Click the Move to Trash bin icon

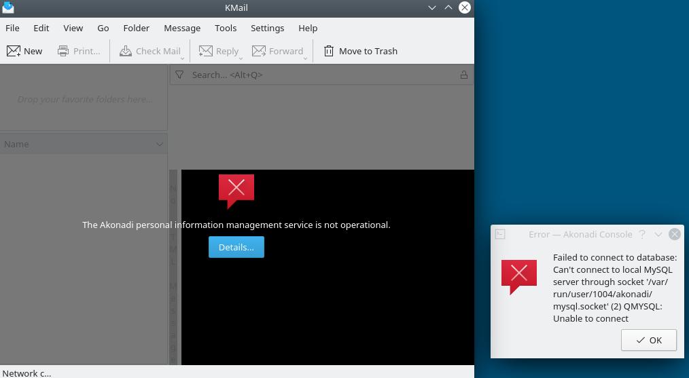329,51
